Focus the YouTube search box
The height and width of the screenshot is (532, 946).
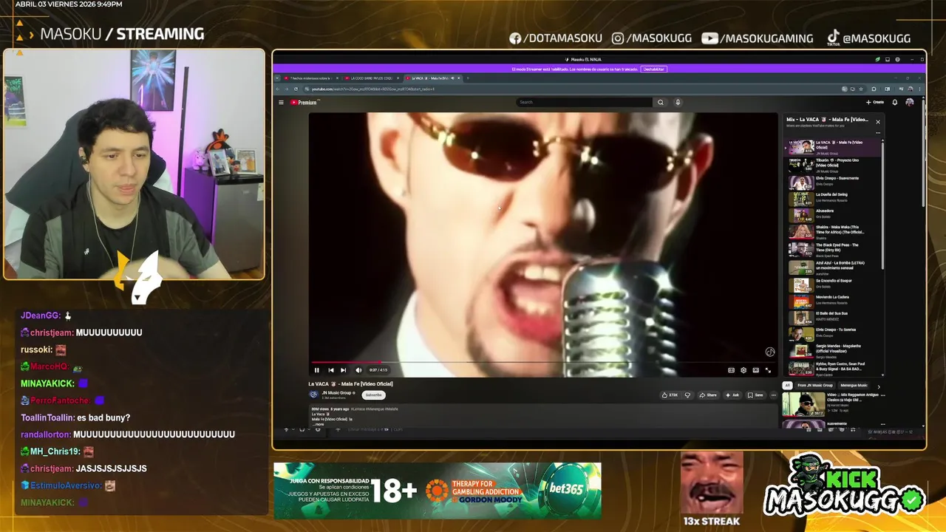584,102
